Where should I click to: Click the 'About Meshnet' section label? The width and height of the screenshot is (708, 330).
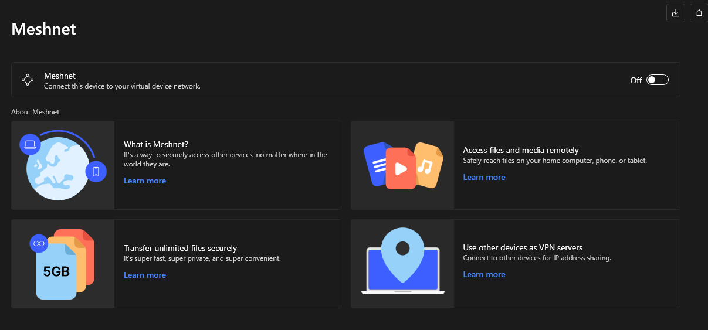pos(35,112)
